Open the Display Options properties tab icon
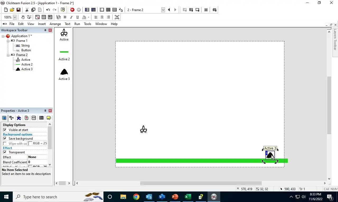Image resolution: width=338 pixels, height=202 pixels. (4, 118)
